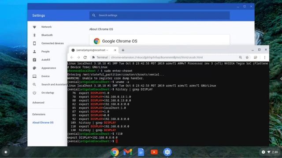Open People settings

point(45,52)
